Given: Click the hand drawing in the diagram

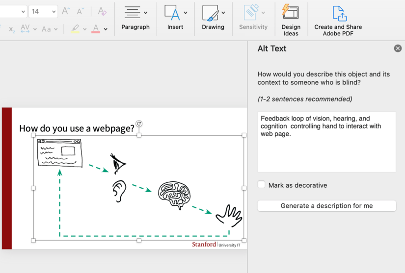Looking at the screenshot, I should point(229,216).
